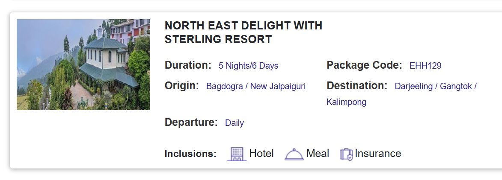Click the Insurance luggage shield icon
This screenshot has width=502, height=180.
[346, 154]
